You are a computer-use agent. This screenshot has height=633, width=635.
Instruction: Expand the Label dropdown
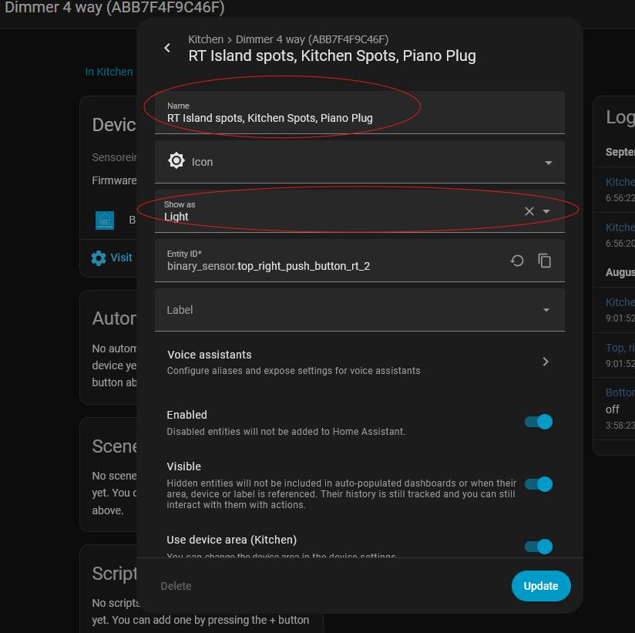click(x=546, y=310)
